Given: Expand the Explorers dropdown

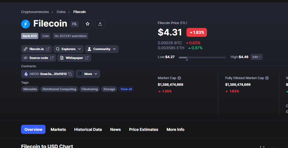Looking at the screenshot, I should (69, 49).
